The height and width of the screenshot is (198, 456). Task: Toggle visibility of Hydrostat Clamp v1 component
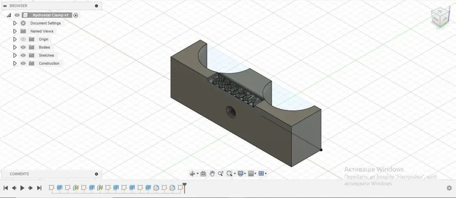coord(17,15)
